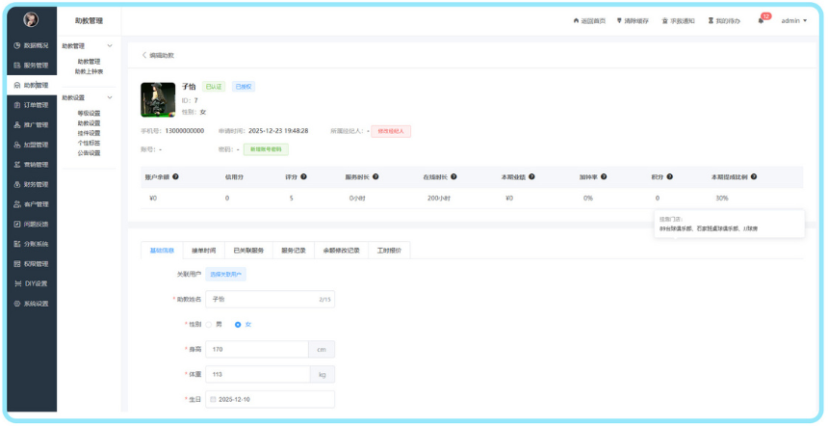Click the assistant's profile photo thumbnail

(x=158, y=99)
